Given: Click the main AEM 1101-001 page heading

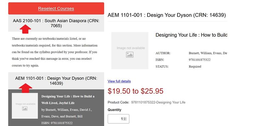Looking at the screenshot, I should (x=167, y=15).
